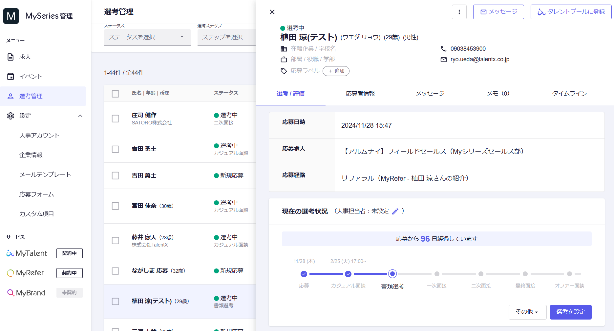Click the 書類選考 step marker on progress bar

pos(392,274)
